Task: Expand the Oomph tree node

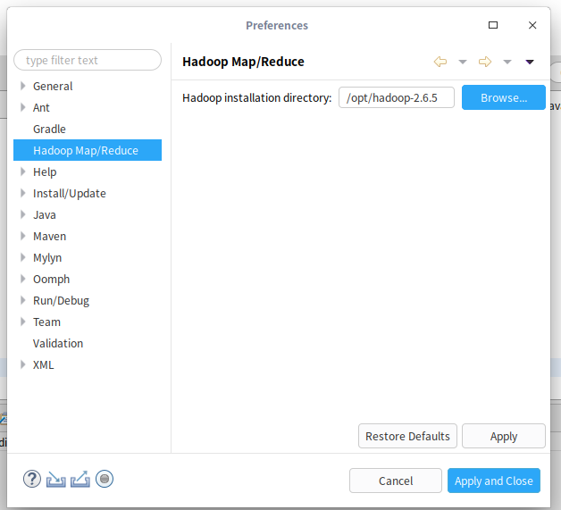Action: [23, 279]
